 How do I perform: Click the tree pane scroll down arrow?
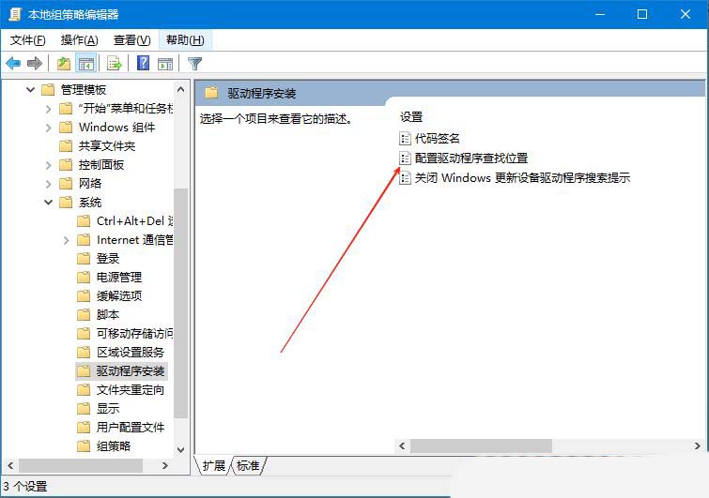(x=181, y=449)
